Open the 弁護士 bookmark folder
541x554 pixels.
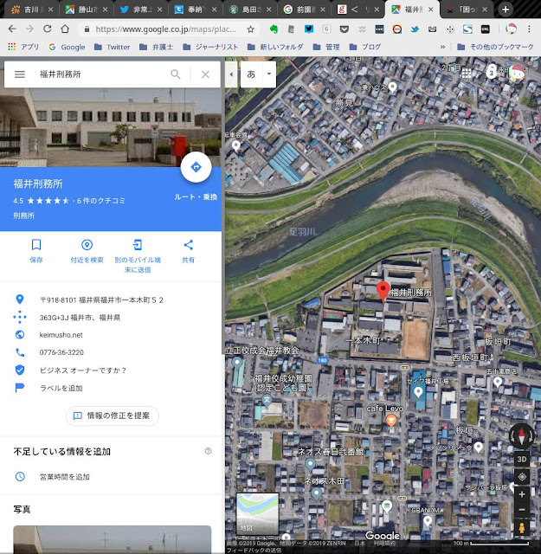[156, 47]
